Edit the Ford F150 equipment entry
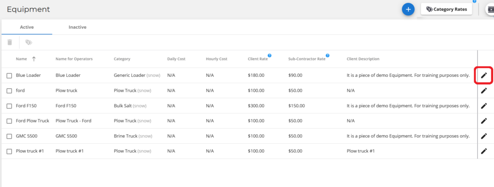Screen dimensions: 494x187 pos(483,106)
